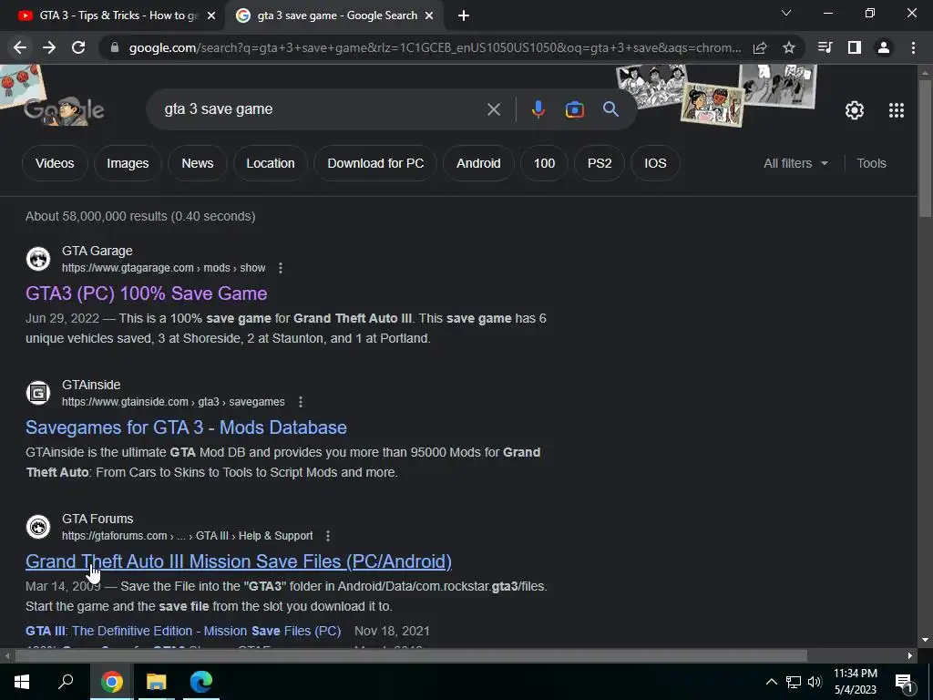Screen dimensions: 933x700
Task: Reload the page with the refresh icon
Action: coord(78,47)
